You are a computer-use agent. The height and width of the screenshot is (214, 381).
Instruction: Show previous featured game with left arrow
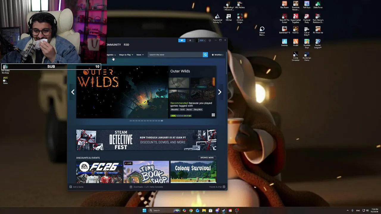coord(73,92)
